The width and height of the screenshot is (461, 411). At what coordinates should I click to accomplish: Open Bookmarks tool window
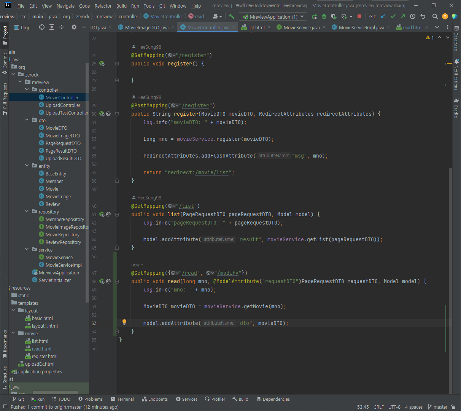[x=5, y=344]
